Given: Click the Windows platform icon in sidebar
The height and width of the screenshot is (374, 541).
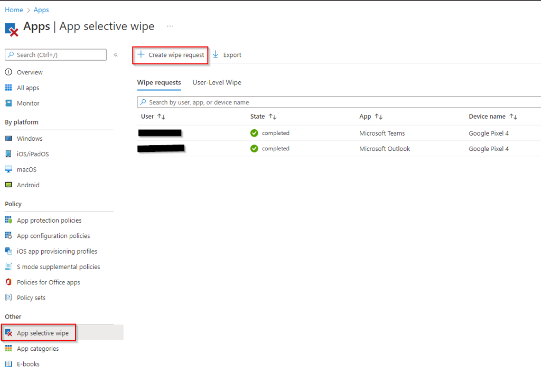Looking at the screenshot, I should [8, 139].
